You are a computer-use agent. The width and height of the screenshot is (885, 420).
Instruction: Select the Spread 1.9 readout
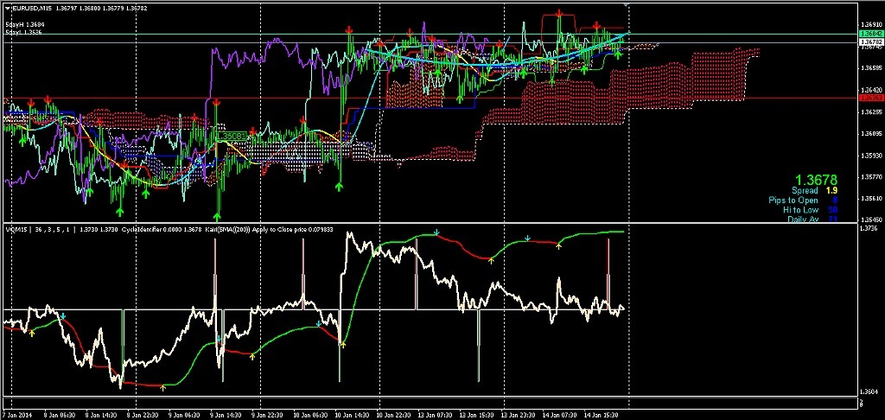point(815,190)
